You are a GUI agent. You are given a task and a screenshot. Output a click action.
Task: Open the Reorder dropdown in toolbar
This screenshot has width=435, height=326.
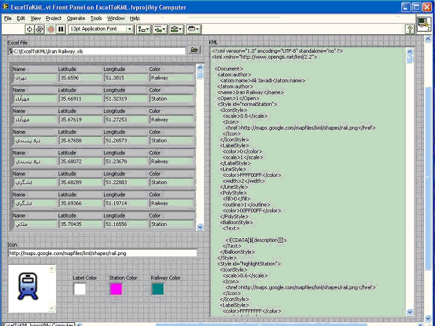pyautogui.click(x=194, y=29)
